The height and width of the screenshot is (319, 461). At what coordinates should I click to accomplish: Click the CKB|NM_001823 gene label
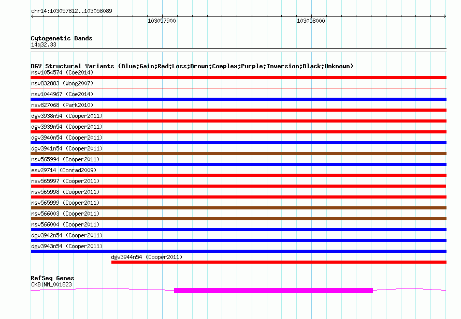[51, 284]
